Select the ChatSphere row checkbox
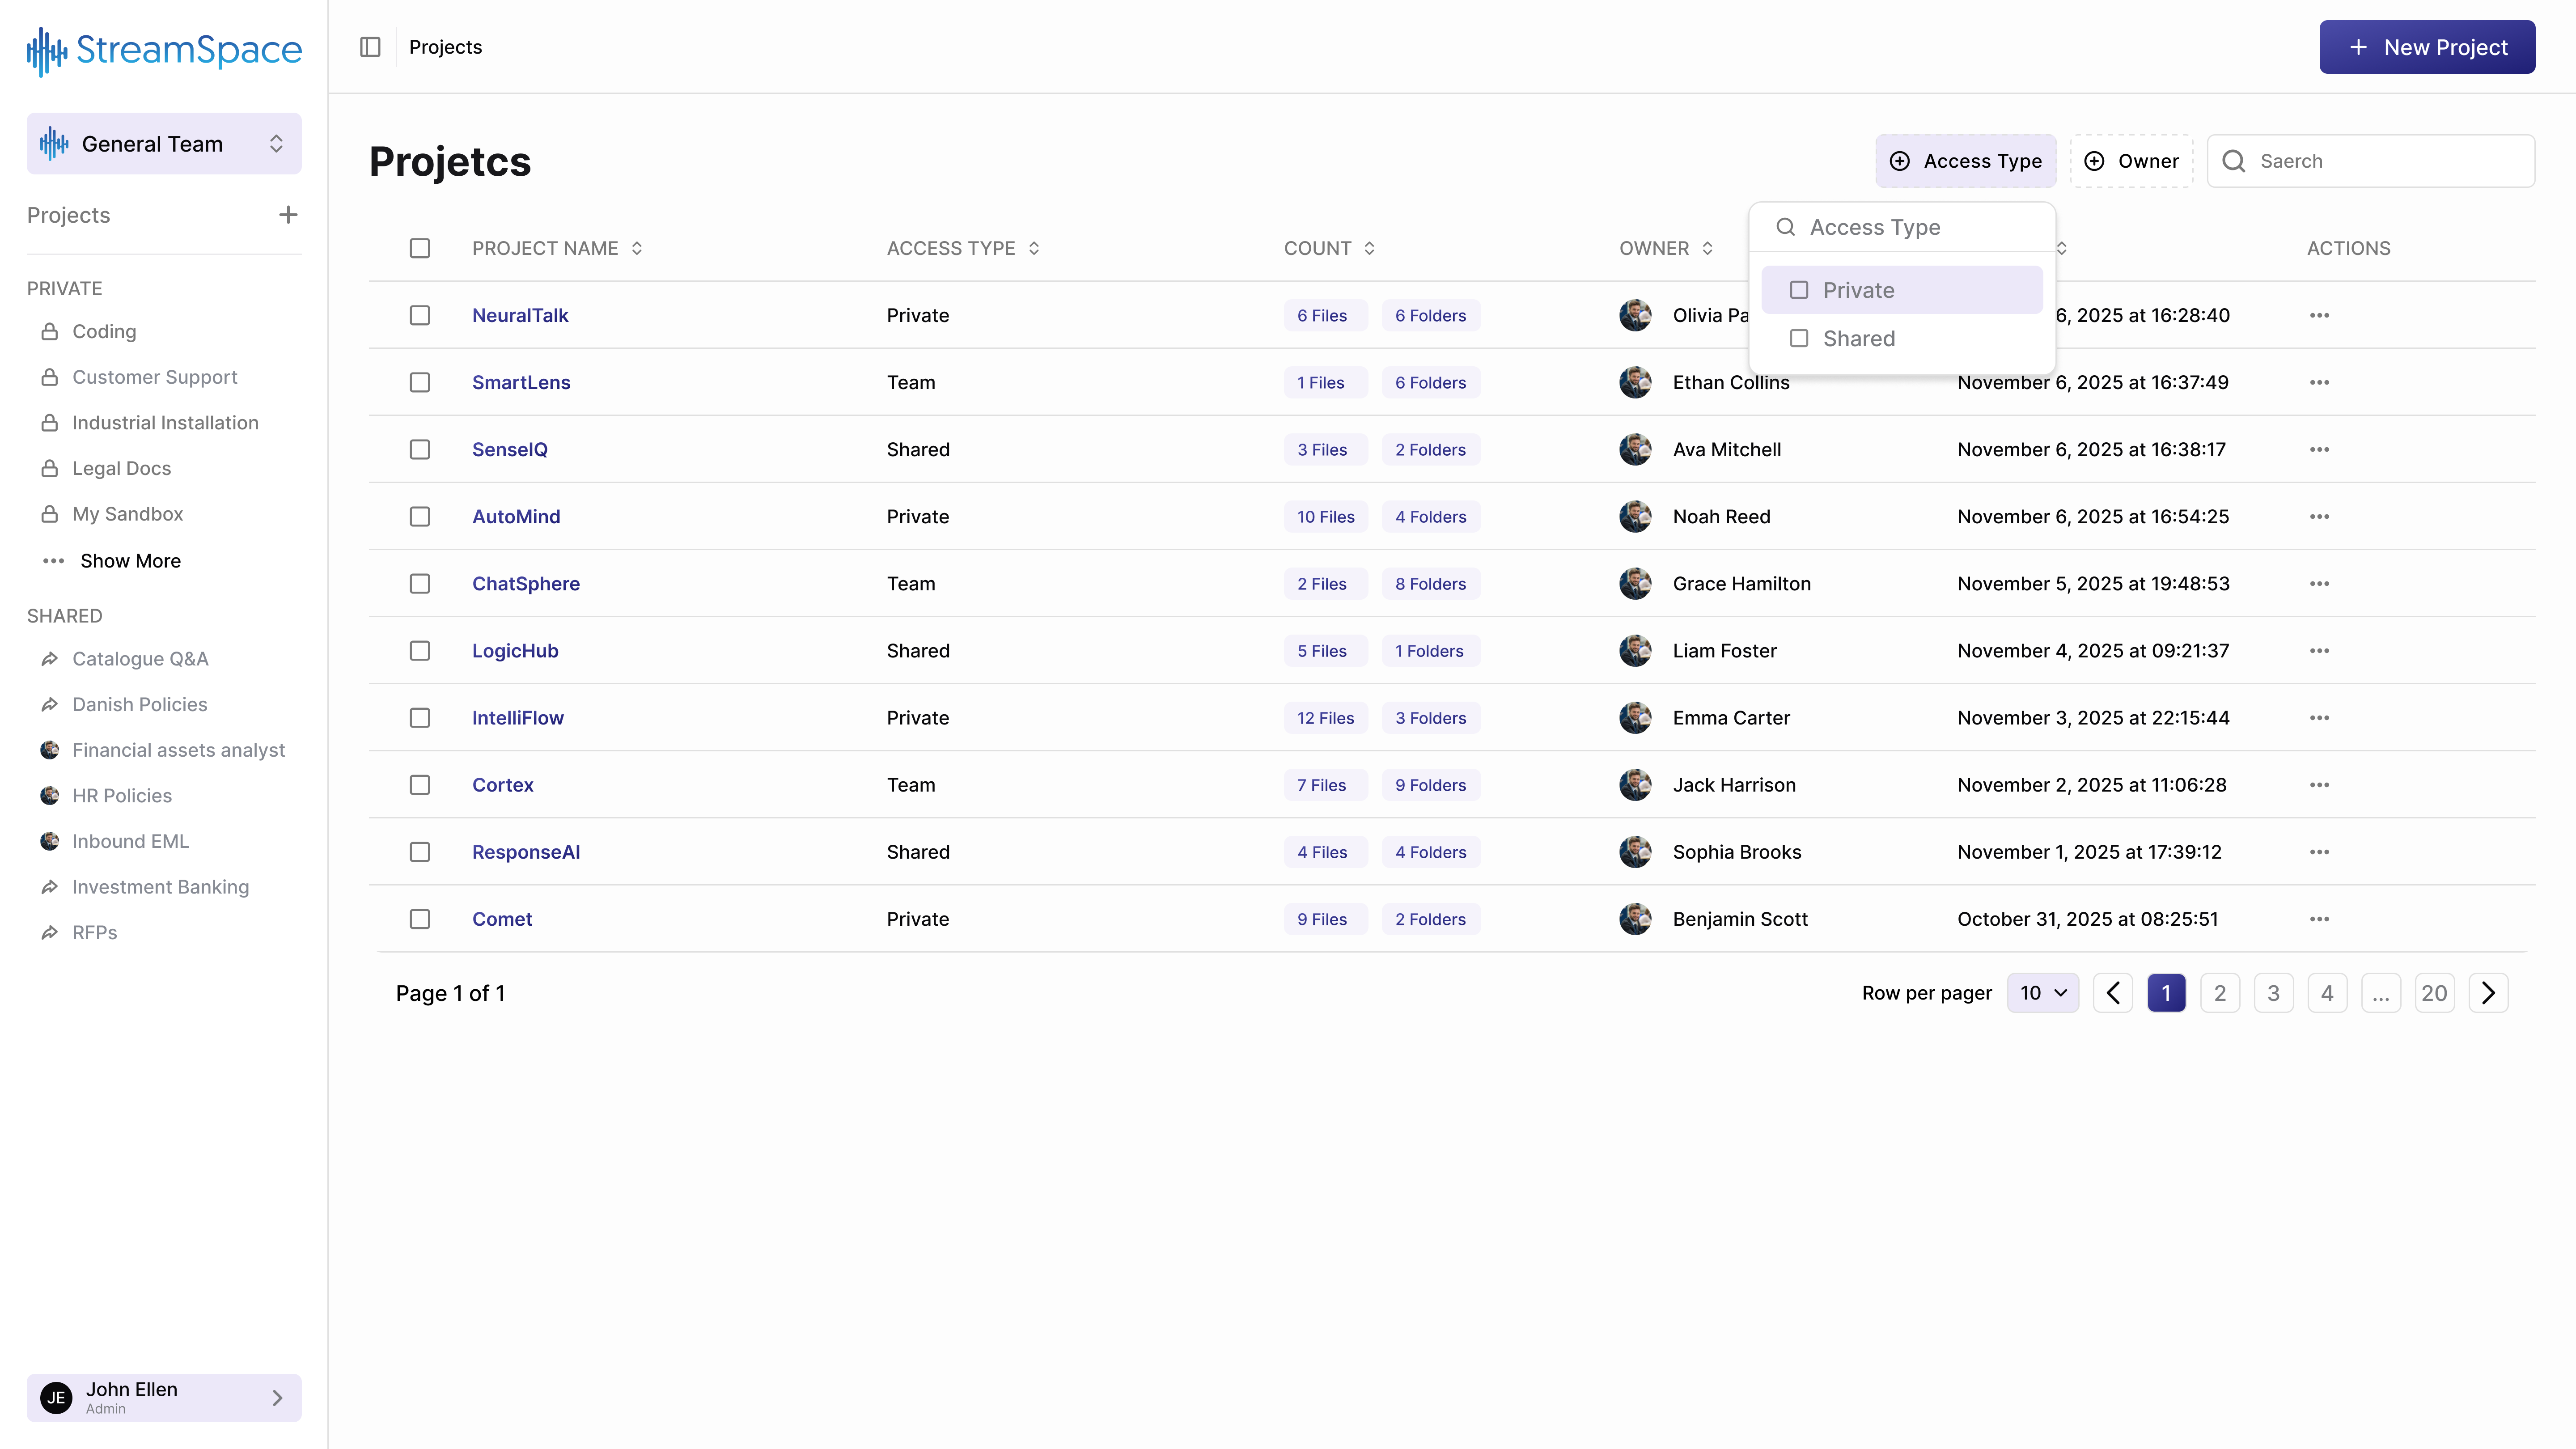The image size is (2576, 1449). point(419,583)
